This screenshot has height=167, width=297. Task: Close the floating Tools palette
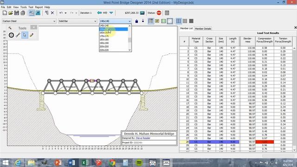tap(34, 27)
